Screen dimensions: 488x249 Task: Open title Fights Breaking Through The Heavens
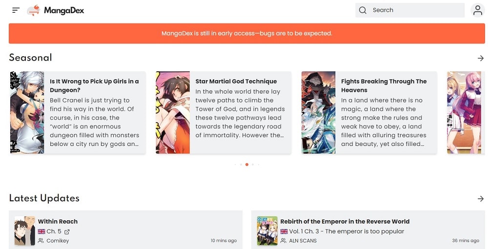pyautogui.click(x=384, y=85)
